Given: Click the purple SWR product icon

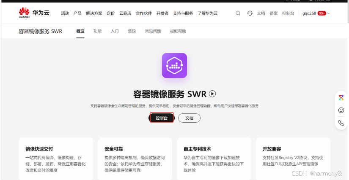Looking at the screenshot, I should click(174, 65).
